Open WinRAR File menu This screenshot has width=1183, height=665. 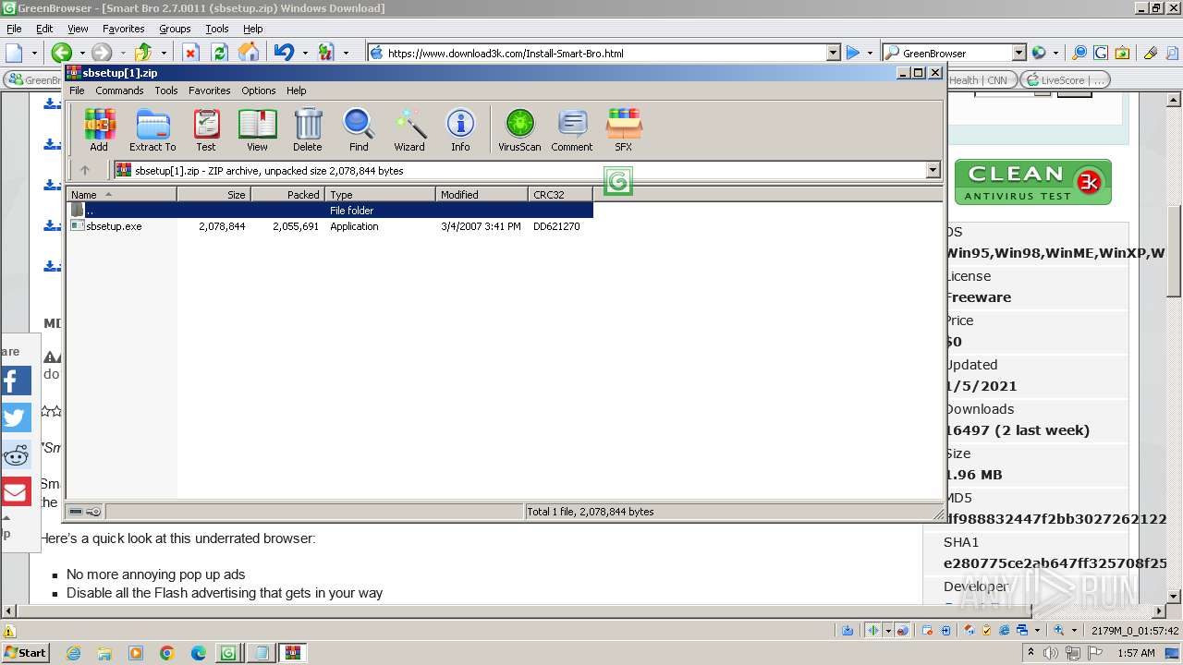pyautogui.click(x=77, y=91)
